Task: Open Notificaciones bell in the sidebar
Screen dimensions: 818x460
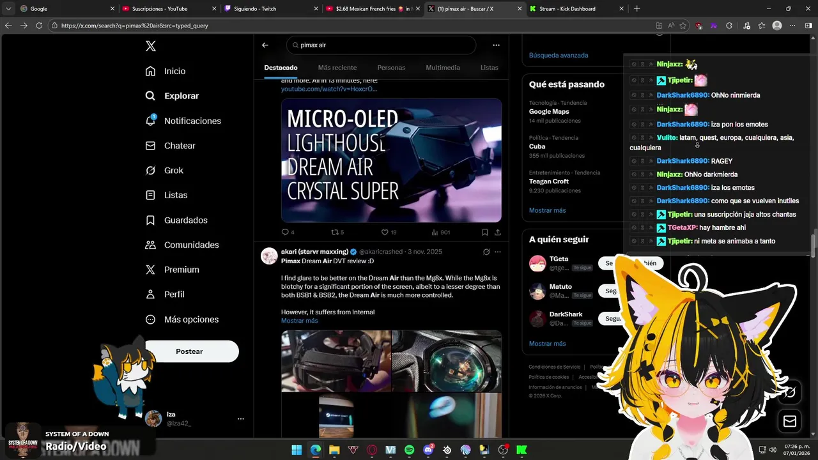Action: (183, 121)
